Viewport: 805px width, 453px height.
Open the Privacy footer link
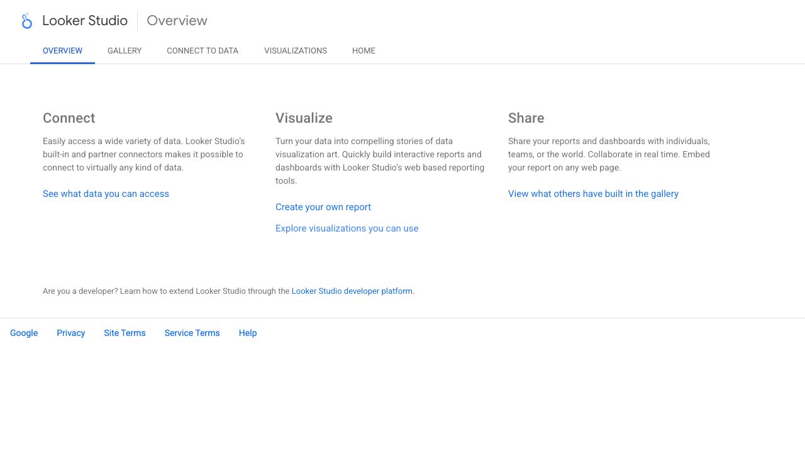(70, 333)
